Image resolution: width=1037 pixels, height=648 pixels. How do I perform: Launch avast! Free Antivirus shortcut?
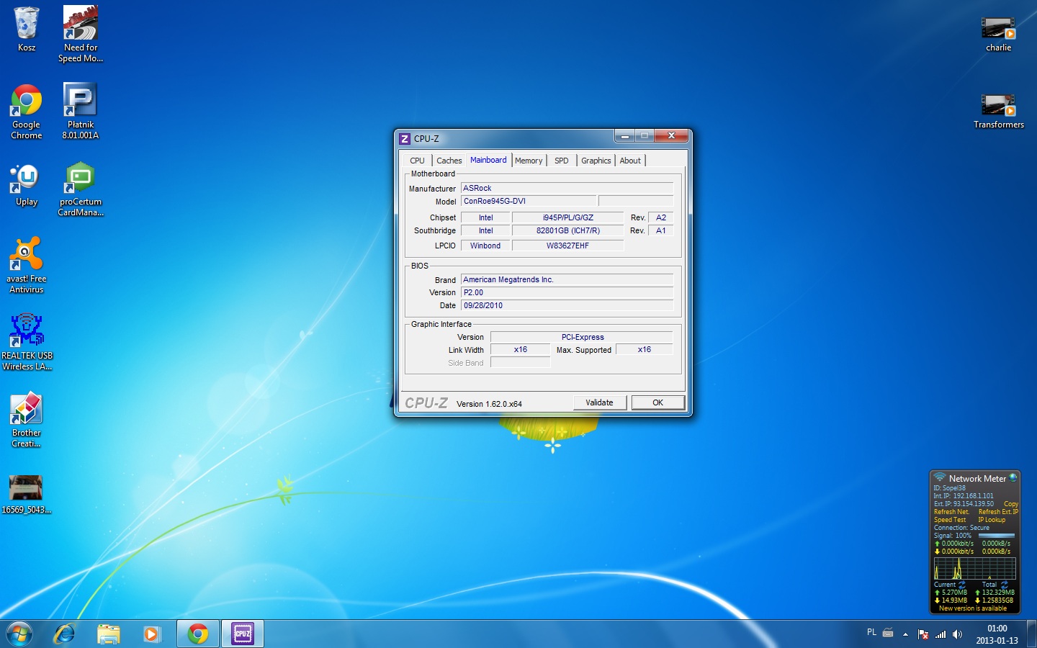(x=27, y=265)
